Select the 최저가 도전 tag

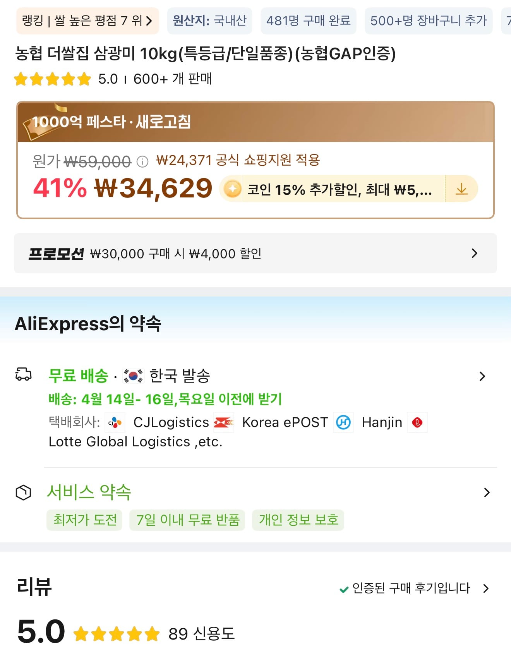click(x=84, y=520)
